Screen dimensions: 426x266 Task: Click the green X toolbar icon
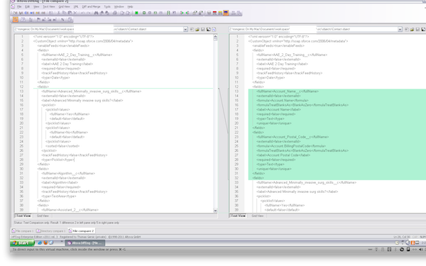(136, 13)
